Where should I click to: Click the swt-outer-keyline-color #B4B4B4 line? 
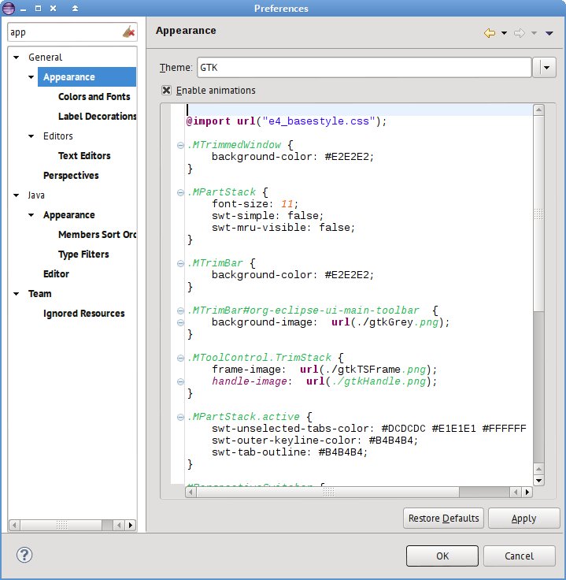315,441
